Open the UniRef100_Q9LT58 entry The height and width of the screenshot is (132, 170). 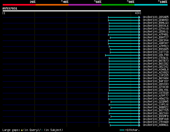pyautogui.click(x=156, y=55)
